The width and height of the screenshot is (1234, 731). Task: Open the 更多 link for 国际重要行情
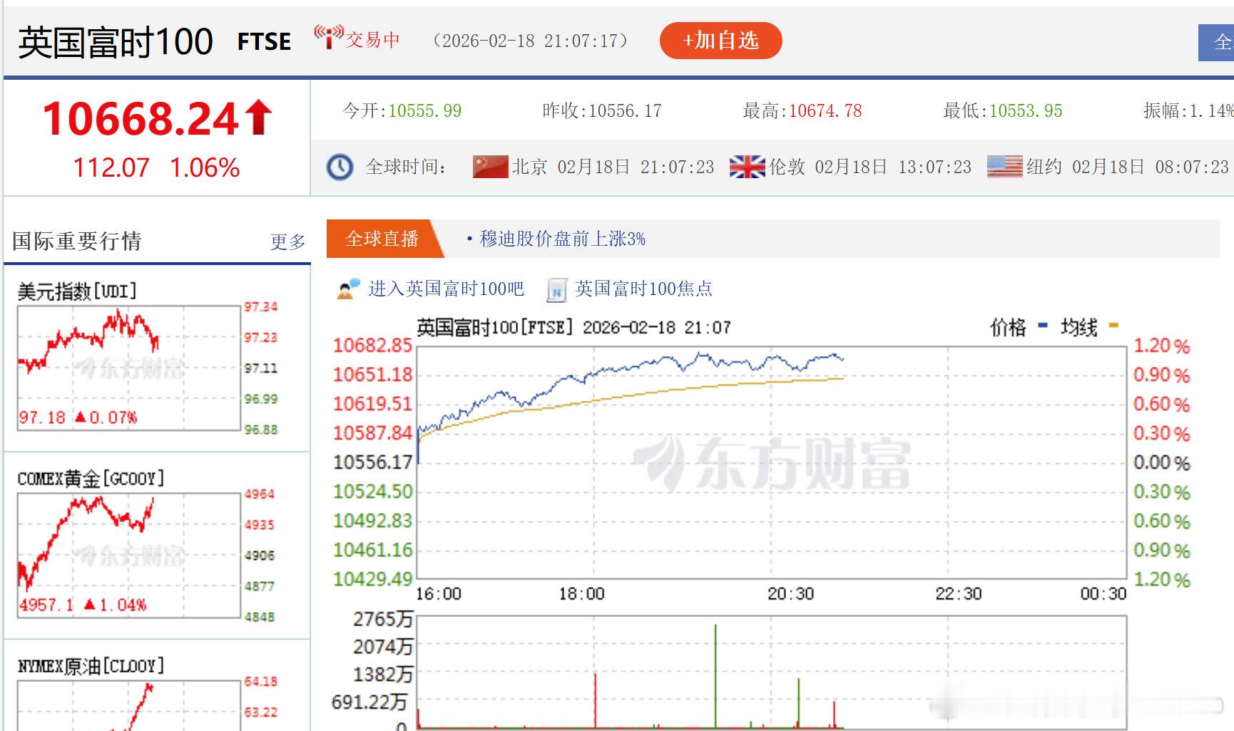pyautogui.click(x=288, y=242)
